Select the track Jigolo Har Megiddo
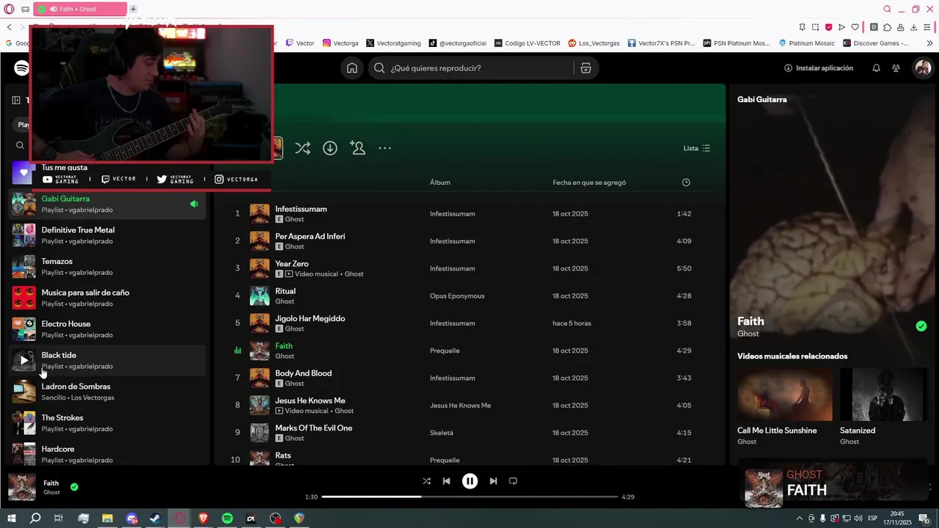The image size is (939, 528). 310,318
